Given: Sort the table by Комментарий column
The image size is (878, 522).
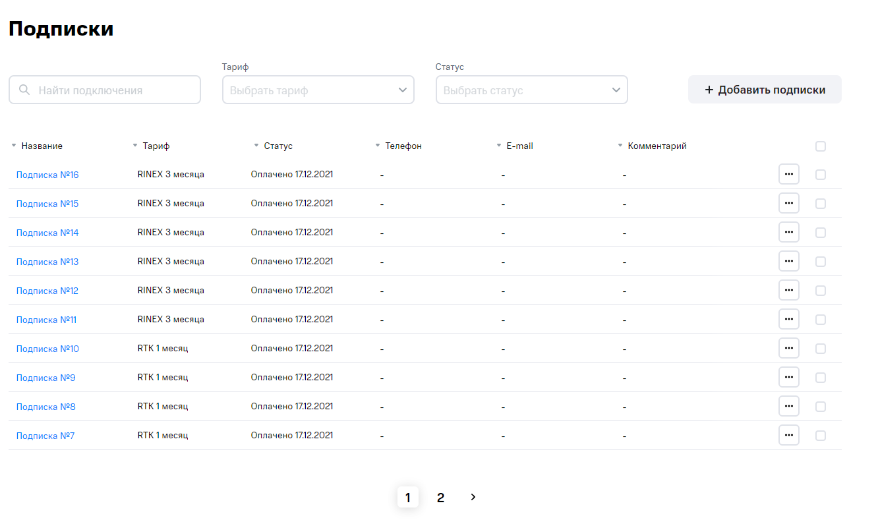Looking at the screenshot, I should [x=652, y=146].
